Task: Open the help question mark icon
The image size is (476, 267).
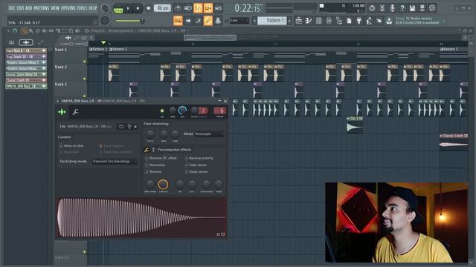Action: coord(402,8)
